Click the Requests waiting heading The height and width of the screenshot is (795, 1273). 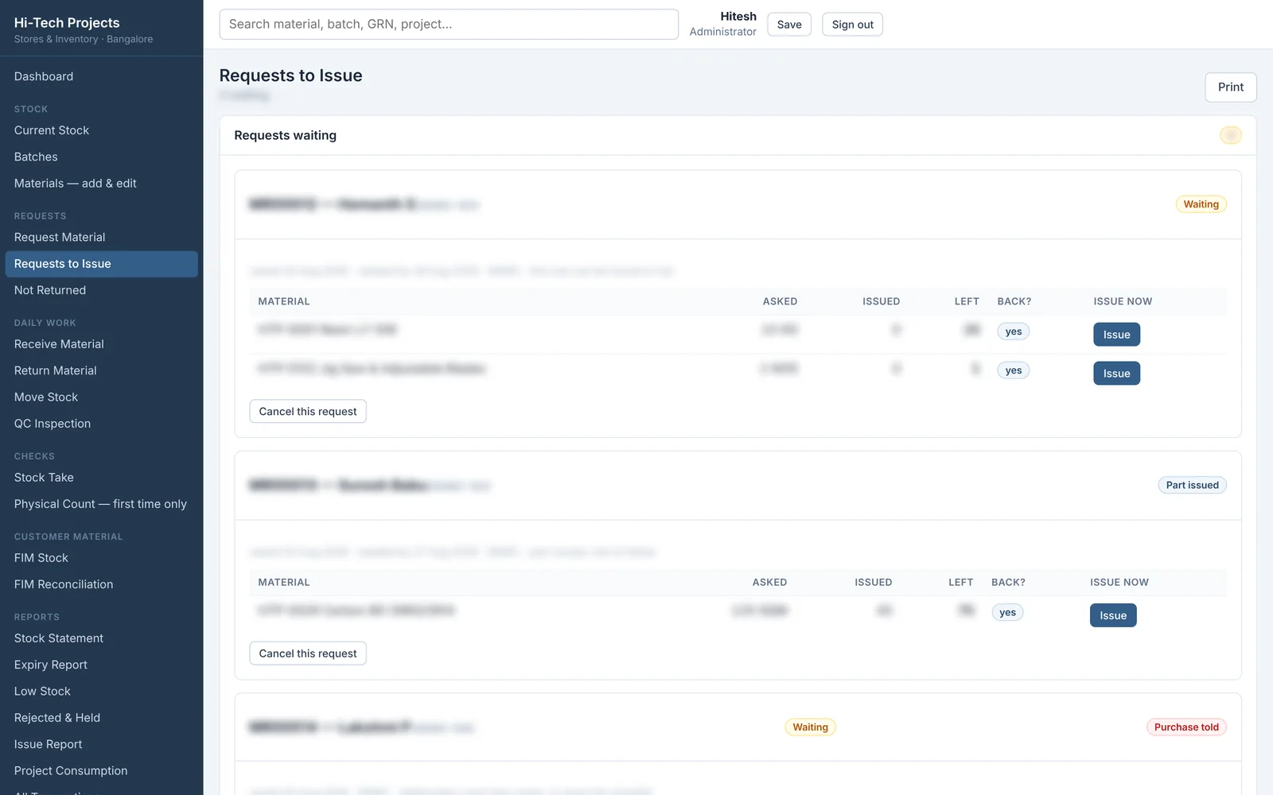click(285, 136)
